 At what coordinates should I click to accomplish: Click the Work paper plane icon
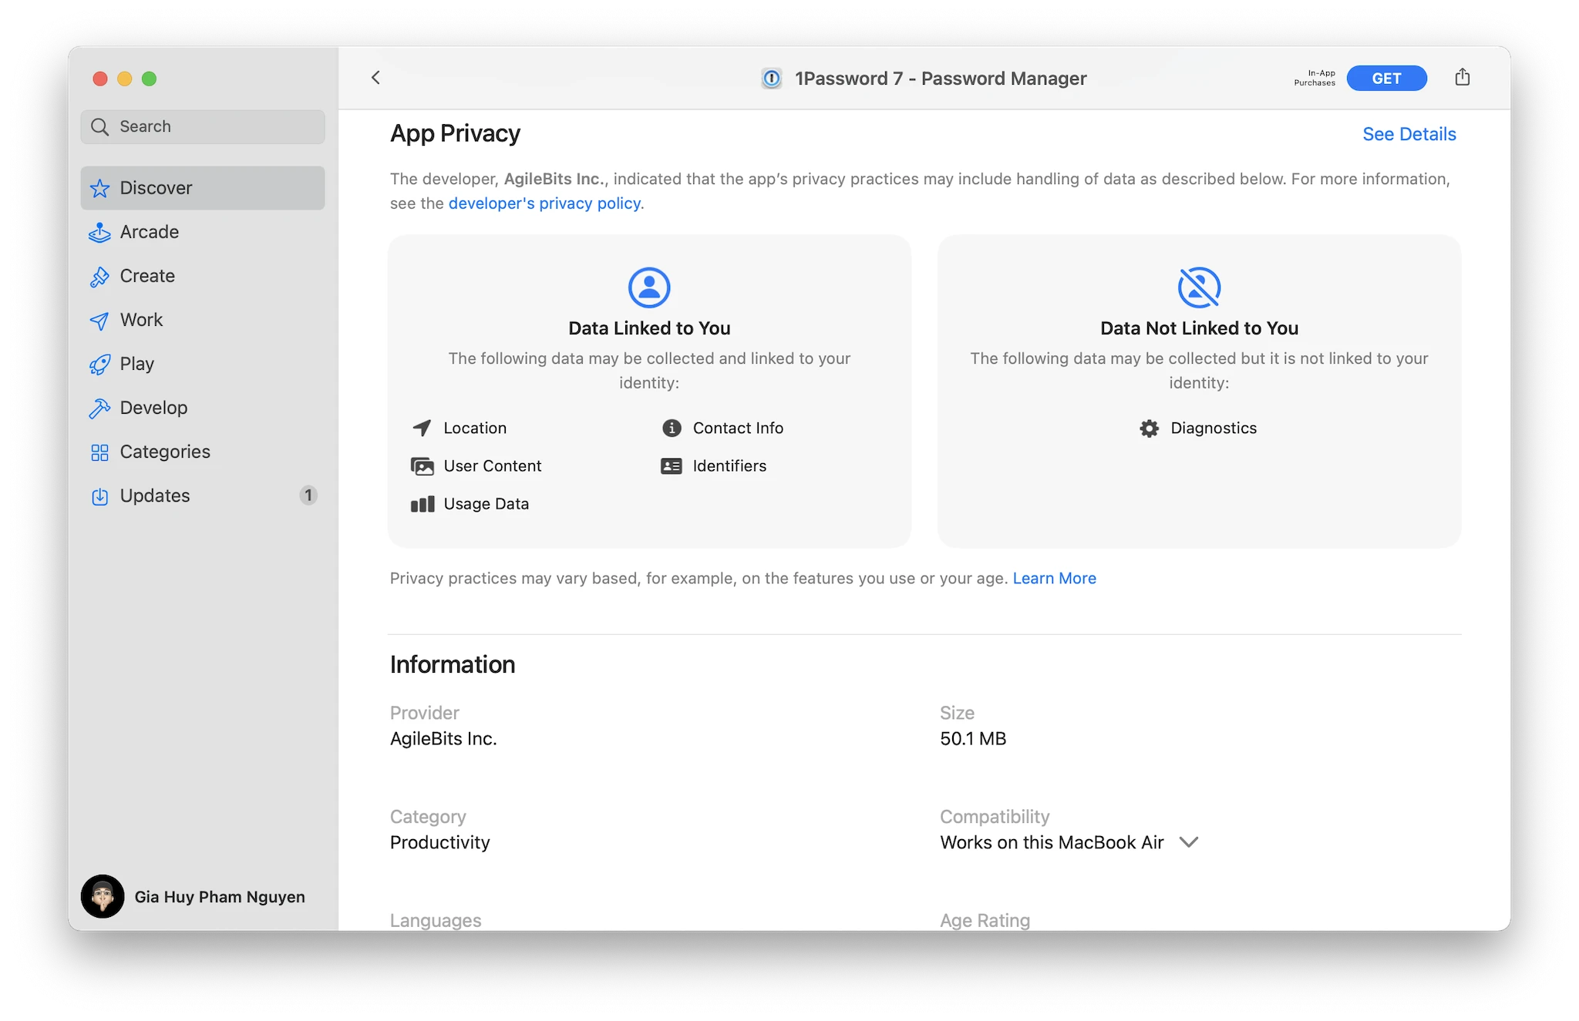[99, 321]
